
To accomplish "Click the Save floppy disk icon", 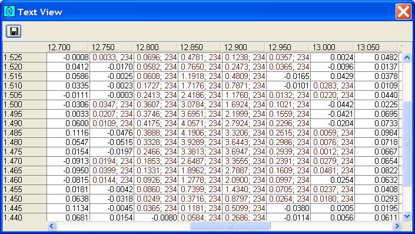I will [x=14, y=31].
